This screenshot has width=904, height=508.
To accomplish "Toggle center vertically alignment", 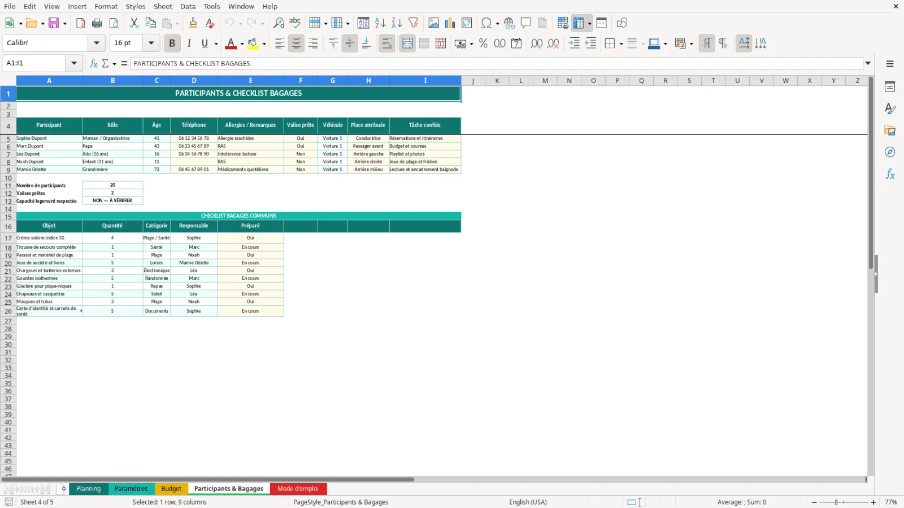I will 350,43.
